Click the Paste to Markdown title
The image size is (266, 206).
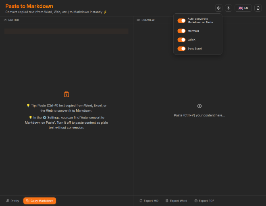tap(29, 6)
